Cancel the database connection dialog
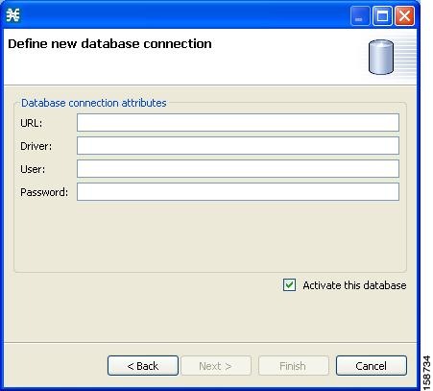Image resolution: width=433 pixels, height=391 pixels. click(372, 366)
